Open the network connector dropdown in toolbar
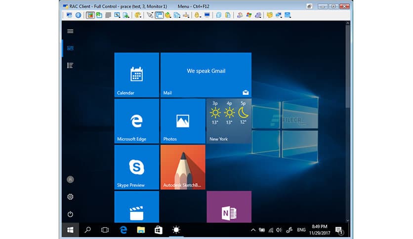The width and height of the screenshot is (413, 239). click(186, 15)
